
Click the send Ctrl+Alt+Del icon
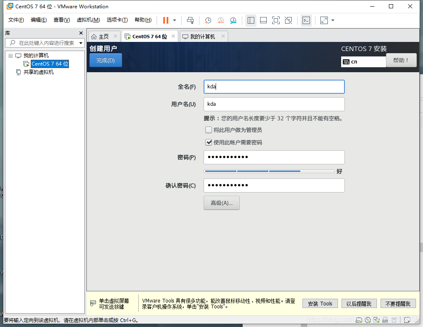[x=190, y=20]
